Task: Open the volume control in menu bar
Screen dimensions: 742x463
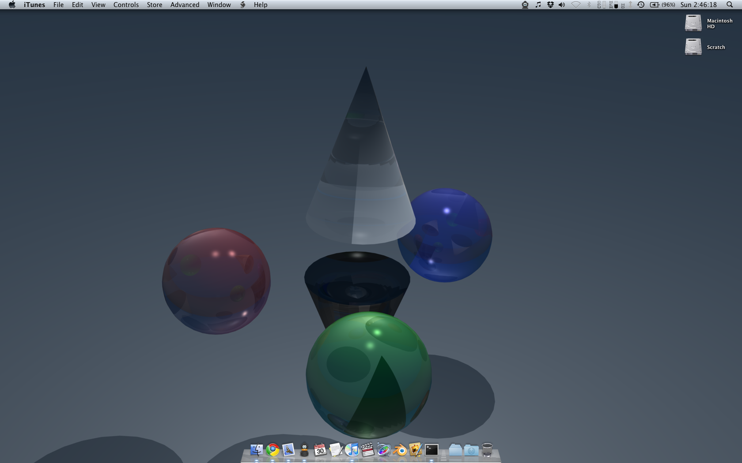Action: click(x=562, y=5)
